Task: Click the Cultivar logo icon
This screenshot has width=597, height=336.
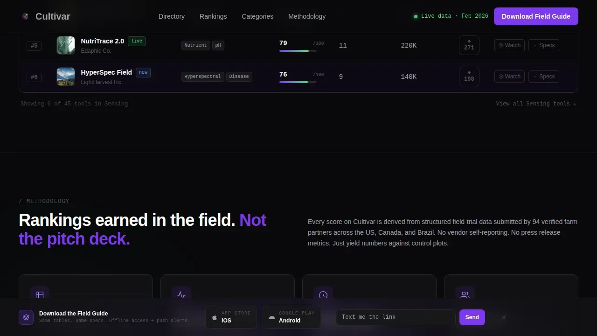Action: [x=25, y=16]
